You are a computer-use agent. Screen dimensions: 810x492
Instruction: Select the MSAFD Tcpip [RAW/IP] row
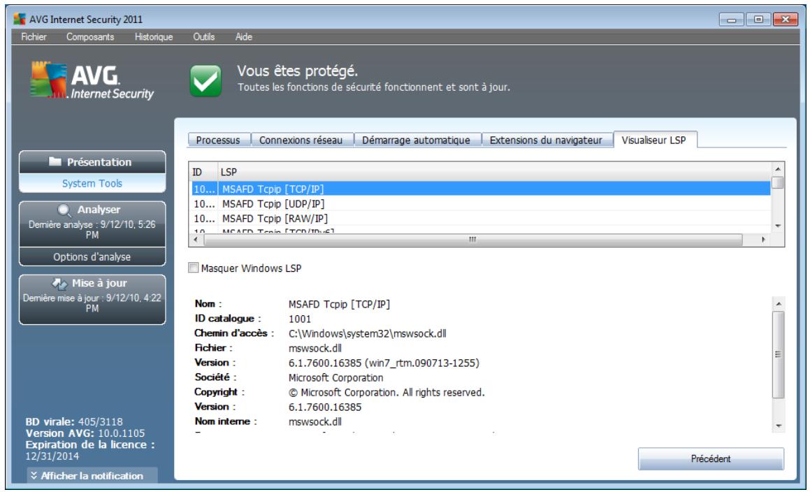[480, 219]
